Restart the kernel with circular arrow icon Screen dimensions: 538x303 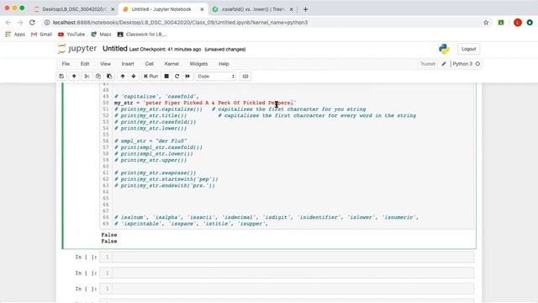(177, 77)
